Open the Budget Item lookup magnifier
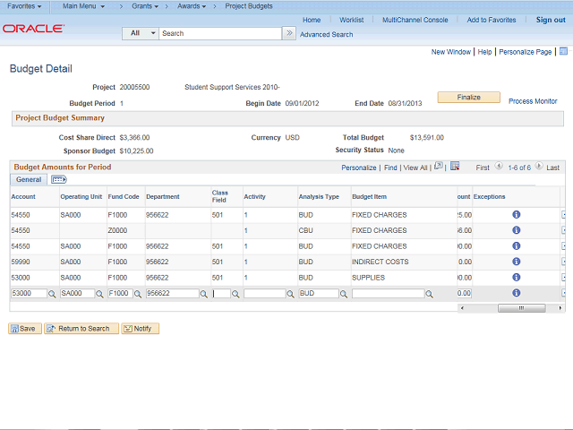 tap(430, 294)
